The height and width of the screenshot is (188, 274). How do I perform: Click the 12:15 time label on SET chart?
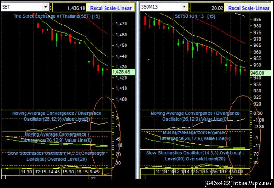40,172
